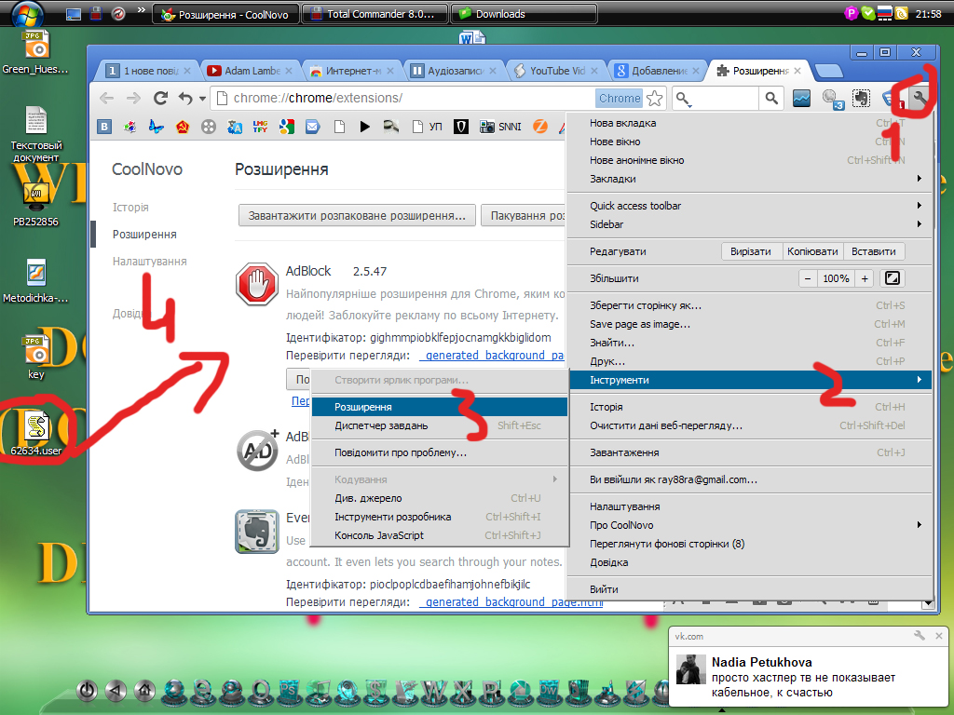
Task: Click the Копіювати button in the menu
Action: (x=812, y=251)
